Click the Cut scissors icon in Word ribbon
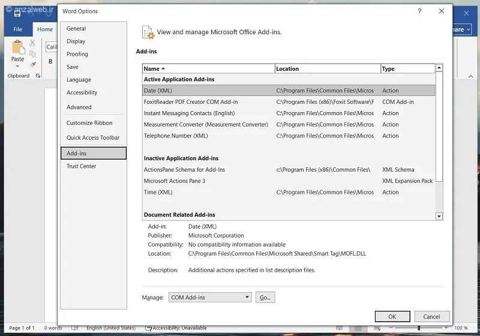The image size is (480, 336). point(32,43)
